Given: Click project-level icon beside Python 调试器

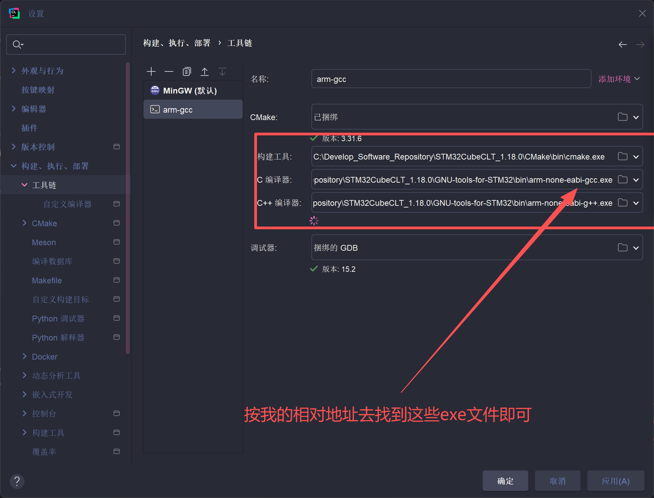Looking at the screenshot, I should (x=117, y=318).
